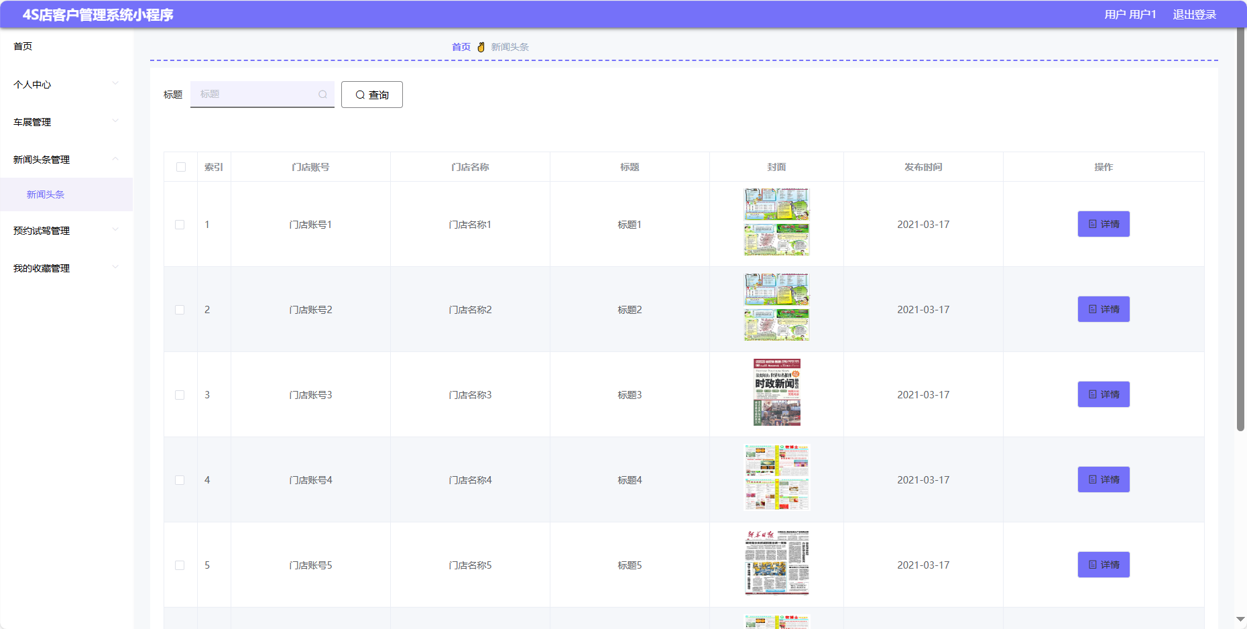Screen dimensions: 1247x629
Task: Click cell 标题4
Action: pyautogui.click(x=630, y=480)
